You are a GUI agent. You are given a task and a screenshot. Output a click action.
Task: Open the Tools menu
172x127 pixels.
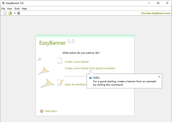17,9
